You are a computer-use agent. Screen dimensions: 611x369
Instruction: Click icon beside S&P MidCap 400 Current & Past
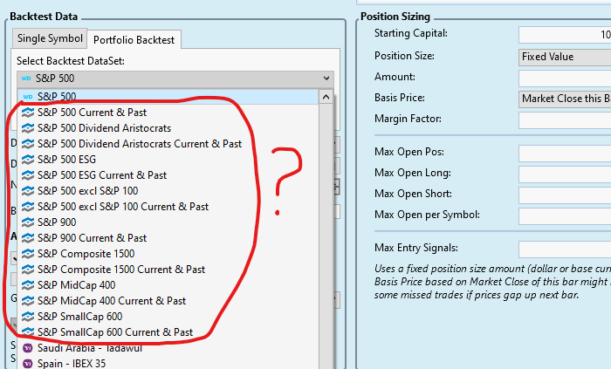pos(28,301)
